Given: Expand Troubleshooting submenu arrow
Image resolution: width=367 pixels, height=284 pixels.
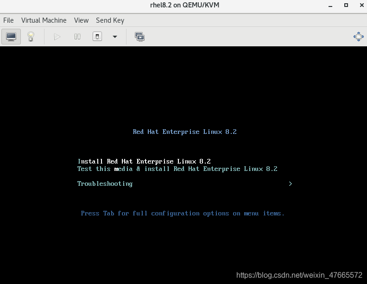Looking at the screenshot, I should point(291,183).
